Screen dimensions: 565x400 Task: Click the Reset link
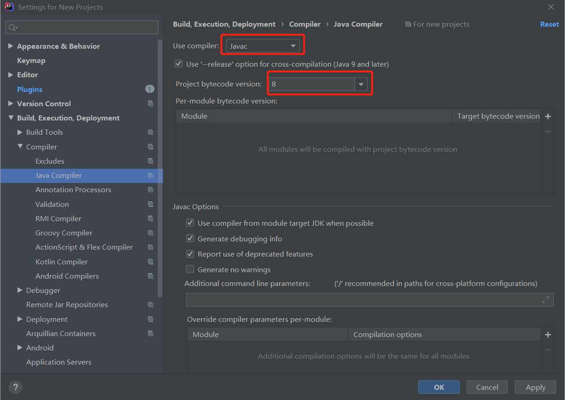pyautogui.click(x=549, y=24)
